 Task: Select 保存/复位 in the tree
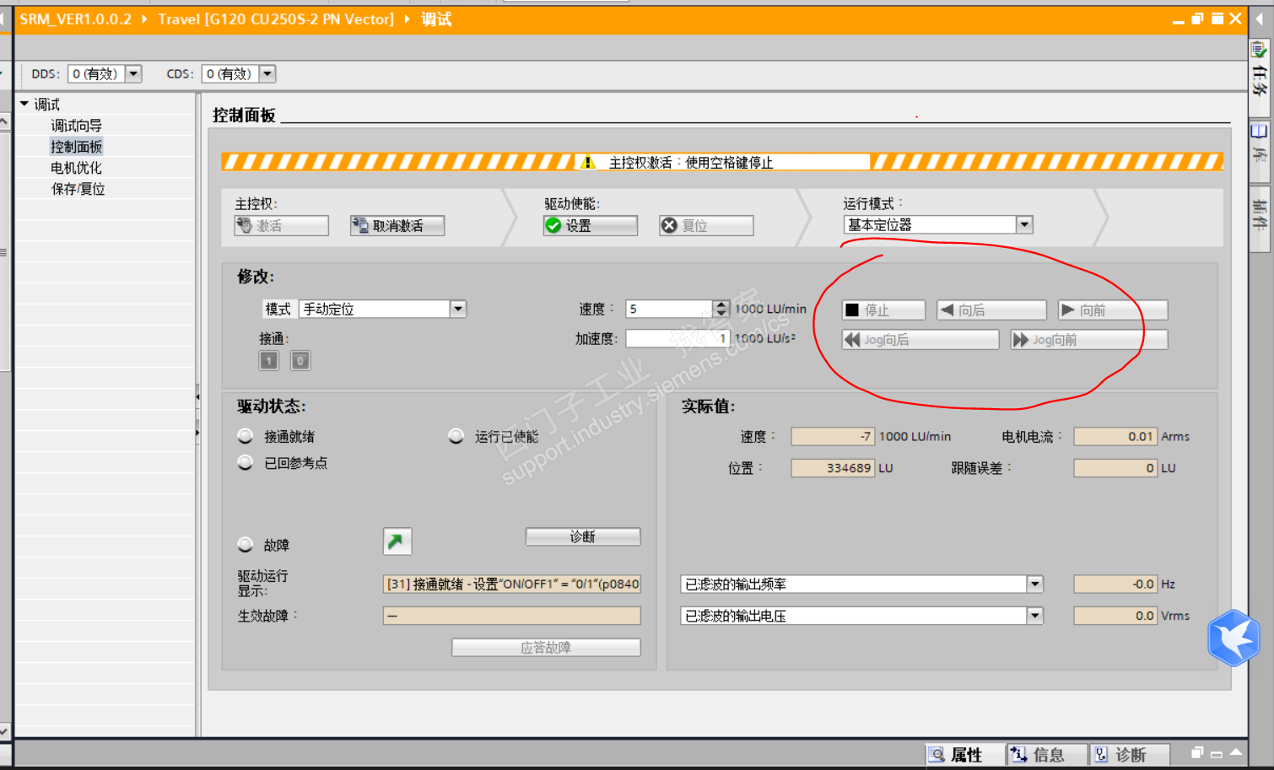pyautogui.click(x=78, y=189)
